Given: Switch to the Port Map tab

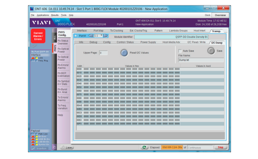Looking at the screenshot, I should coord(98,31).
